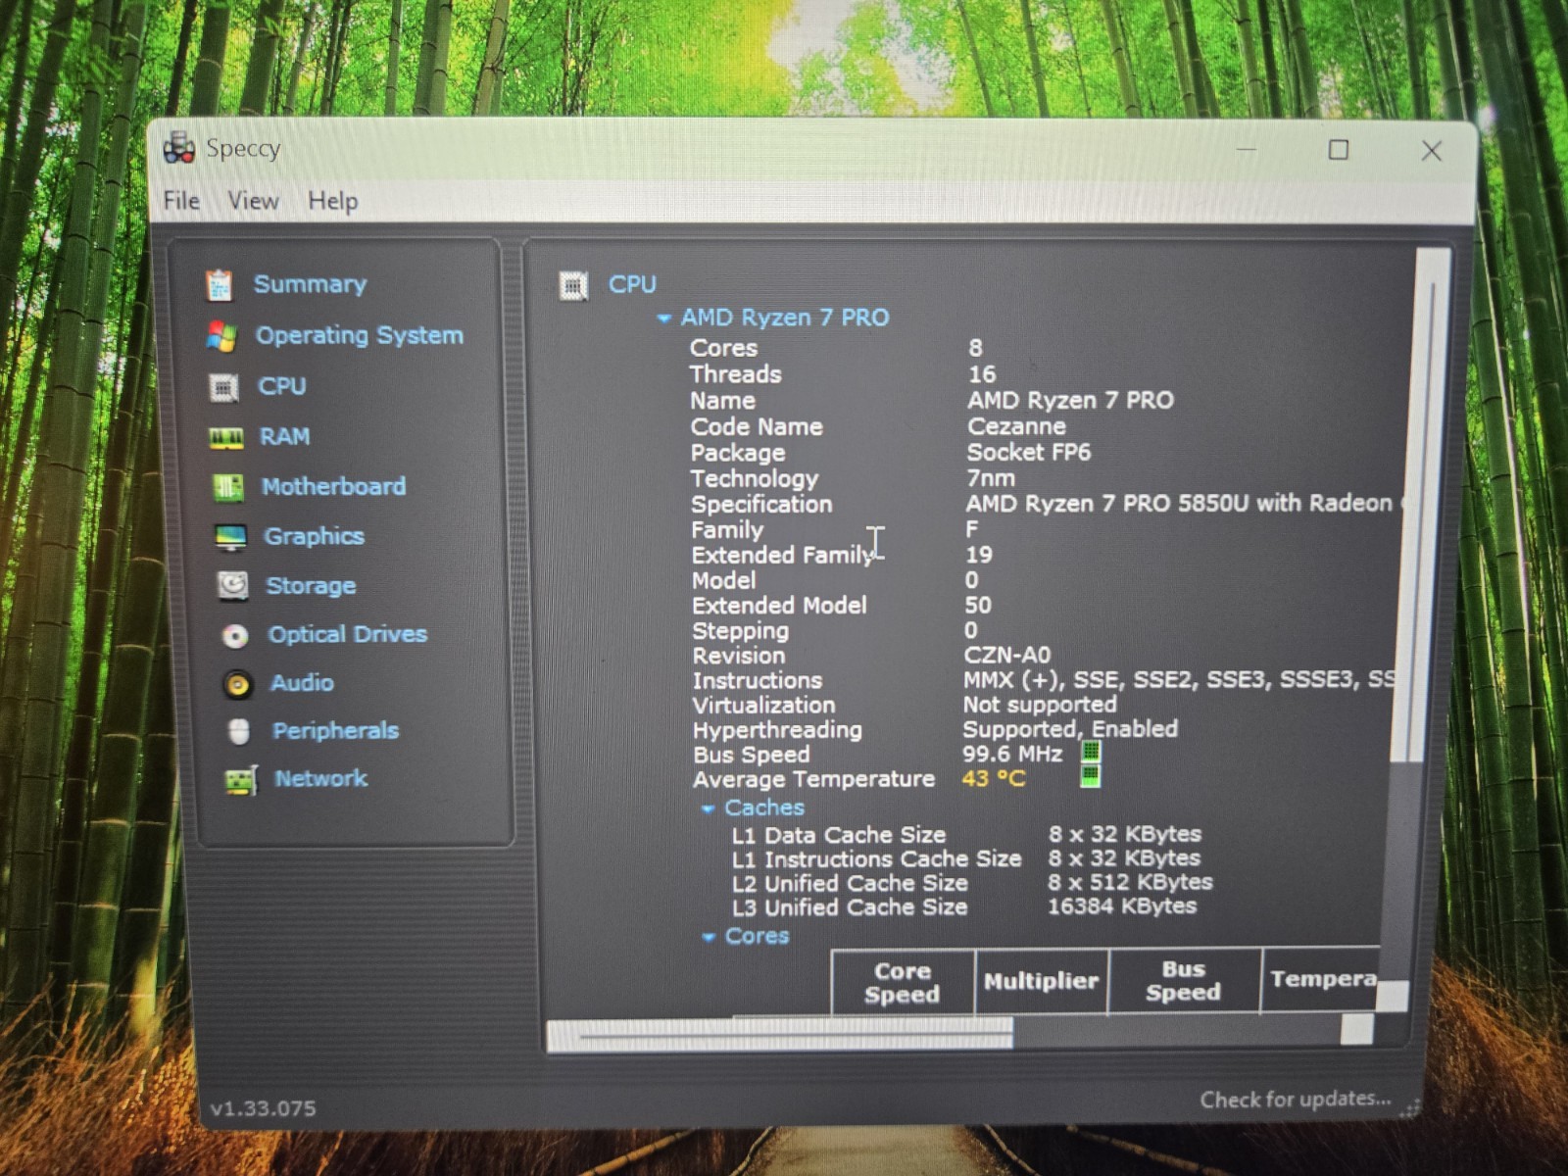
Task: Click the Motherboard icon in sidebar
Action: click(x=228, y=487)
